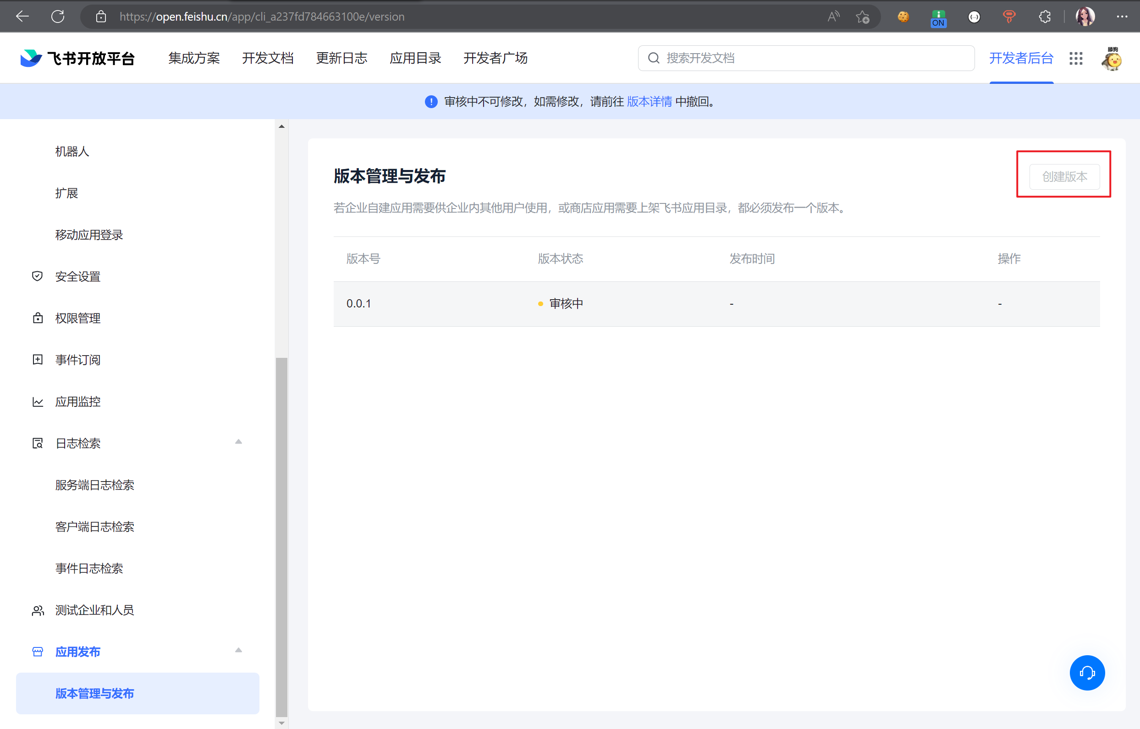Click the 创建版本 button
The image size is (1140, 729).
click(x=1064, y=176)
